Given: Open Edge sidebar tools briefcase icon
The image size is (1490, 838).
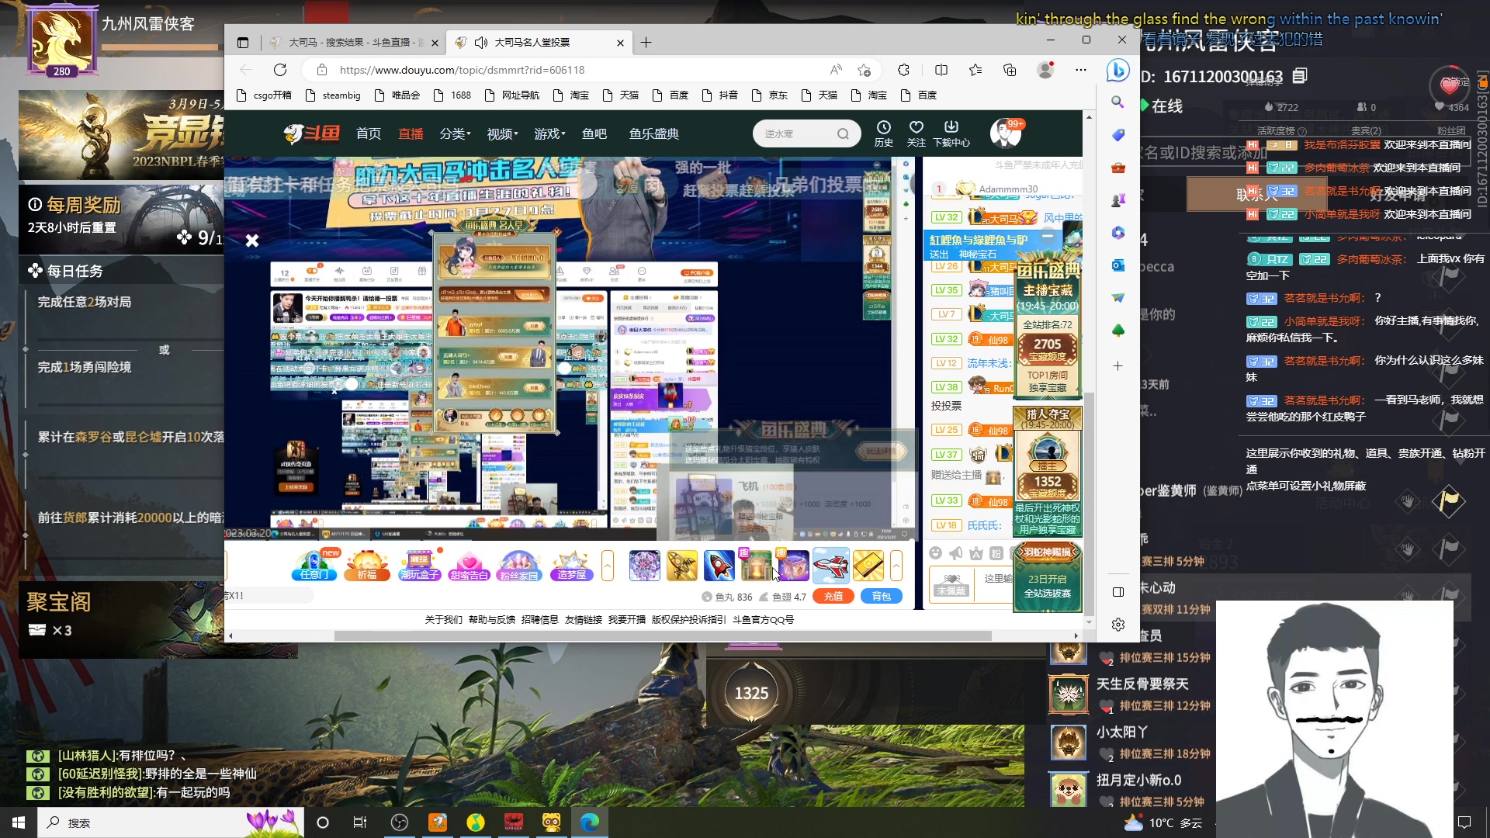Looking at the screenshot, I should [1117, 168].
